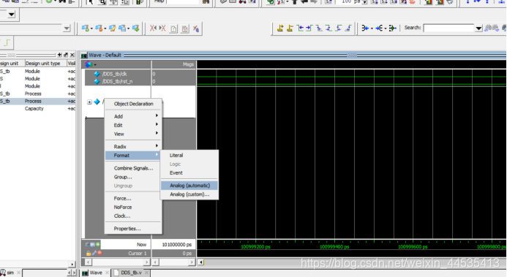Open the dropdown arrow of orange bookmark icon
This screenshot has height=277, width=507.
(x=105, y=29)
